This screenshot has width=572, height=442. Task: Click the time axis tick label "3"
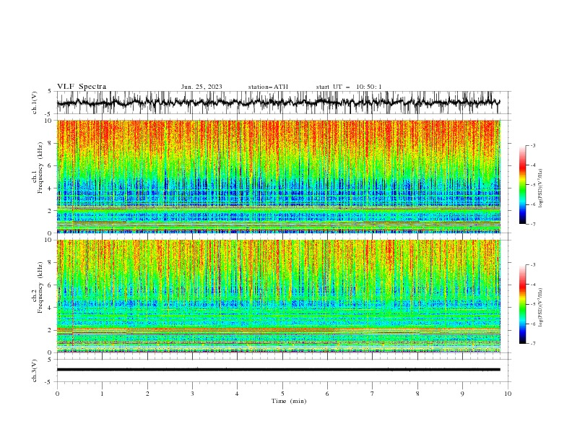pos(192,394)
